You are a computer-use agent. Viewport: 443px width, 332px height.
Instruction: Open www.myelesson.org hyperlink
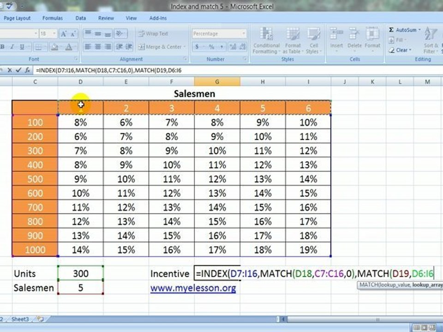(x=193, y=288)
